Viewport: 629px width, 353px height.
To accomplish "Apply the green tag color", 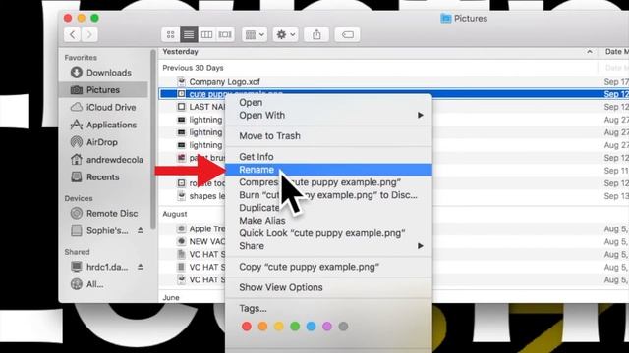I will (x=295, y=327).
